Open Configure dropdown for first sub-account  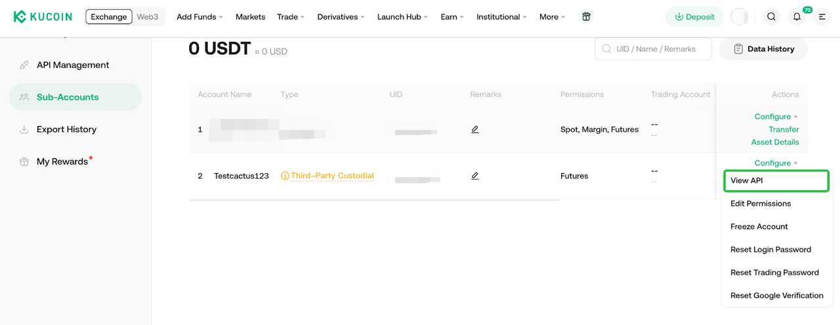coord(776,117)
